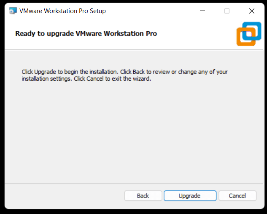Viewport: 267px width, 214px height.
Task: Click the second line of instruction text
Action: 86,79
